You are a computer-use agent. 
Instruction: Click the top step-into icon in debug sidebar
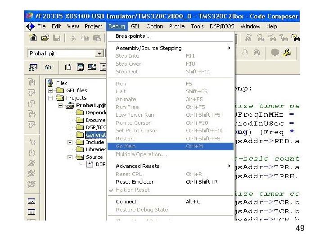(31, 82)
